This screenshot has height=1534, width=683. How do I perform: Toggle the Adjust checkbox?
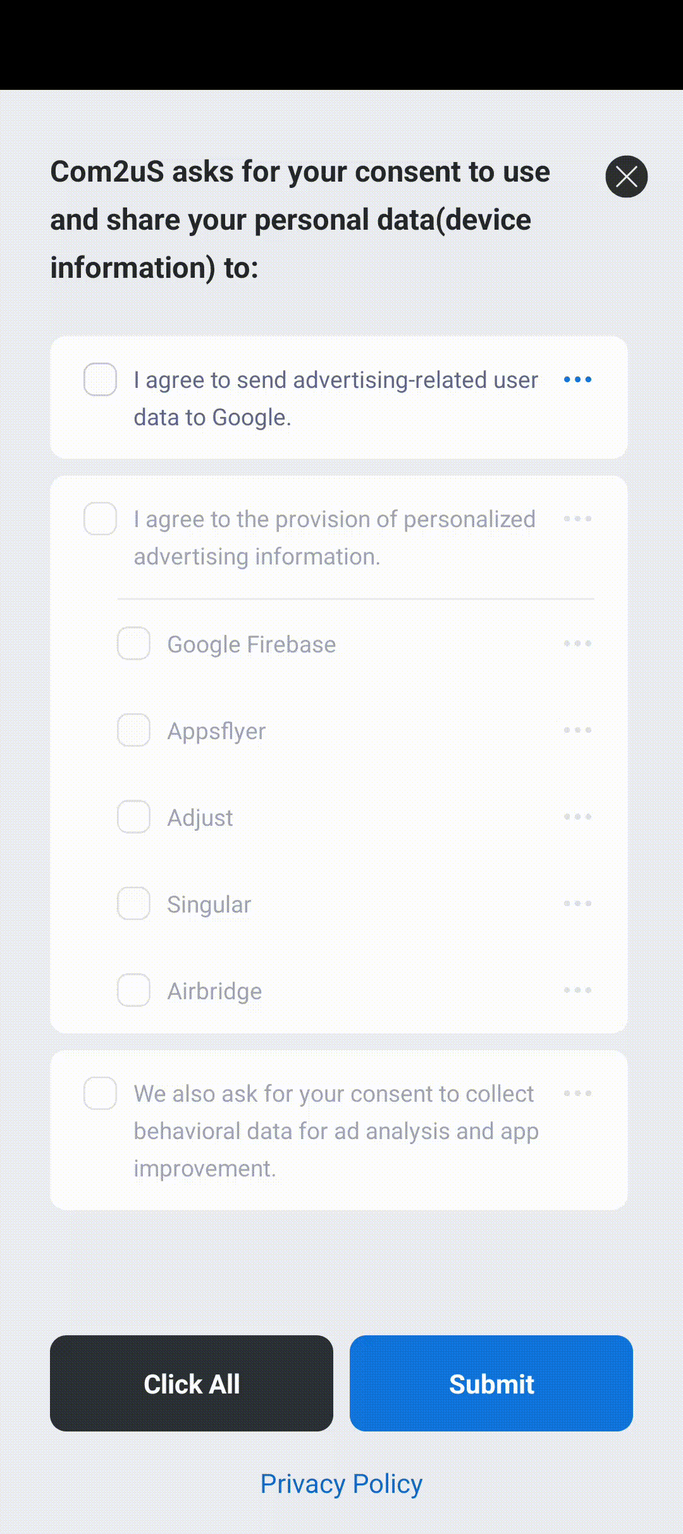point(133,817)
